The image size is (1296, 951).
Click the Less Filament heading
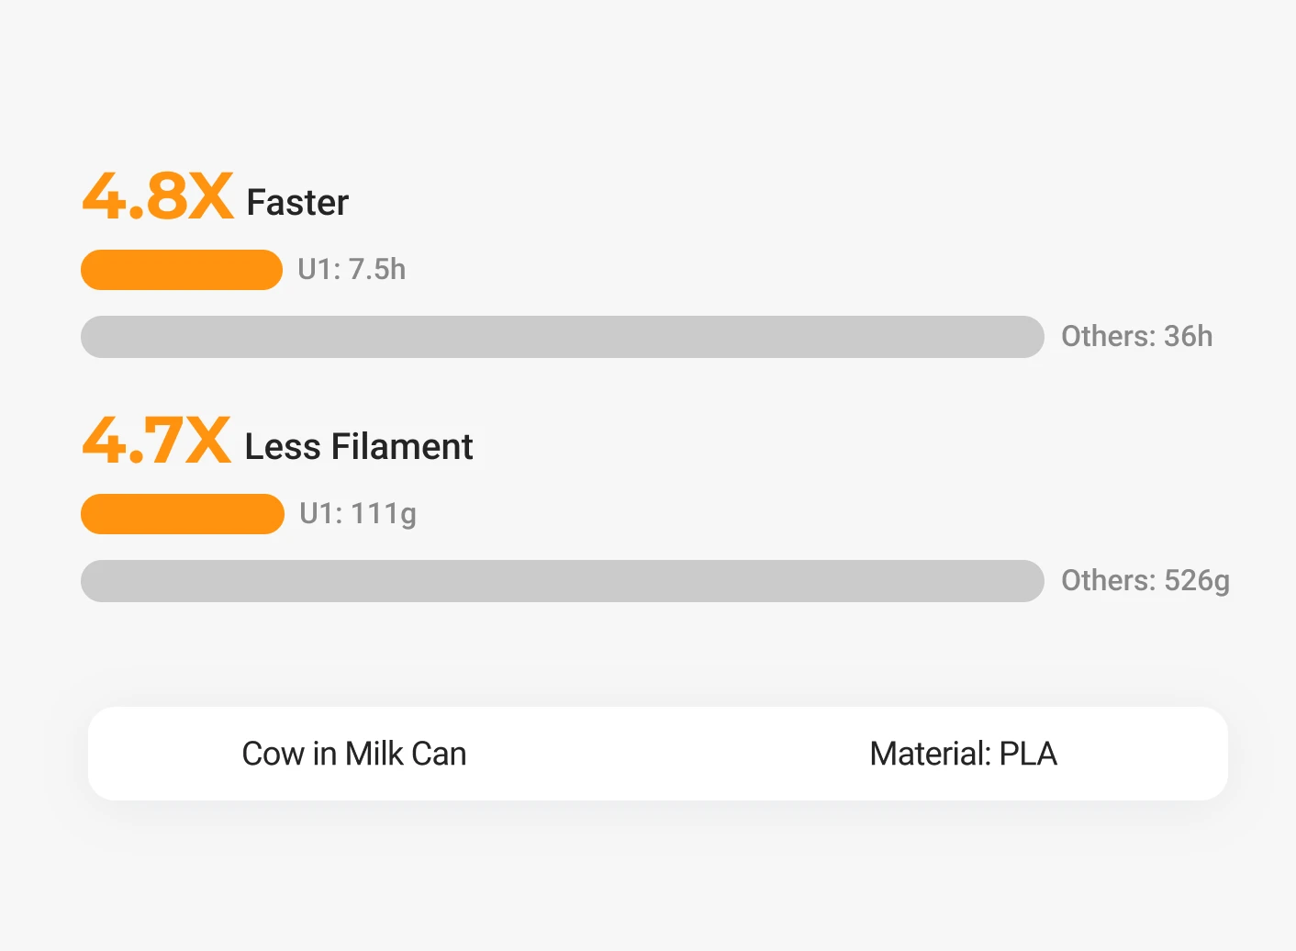[358, 447]
